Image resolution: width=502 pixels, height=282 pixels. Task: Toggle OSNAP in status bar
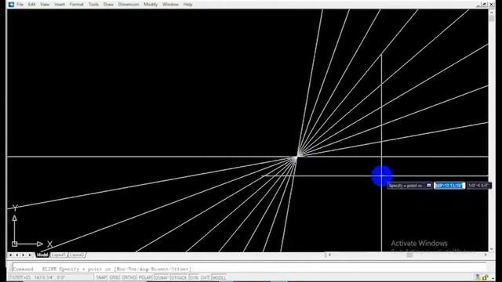pyautogui.click(x=162, y=277)
